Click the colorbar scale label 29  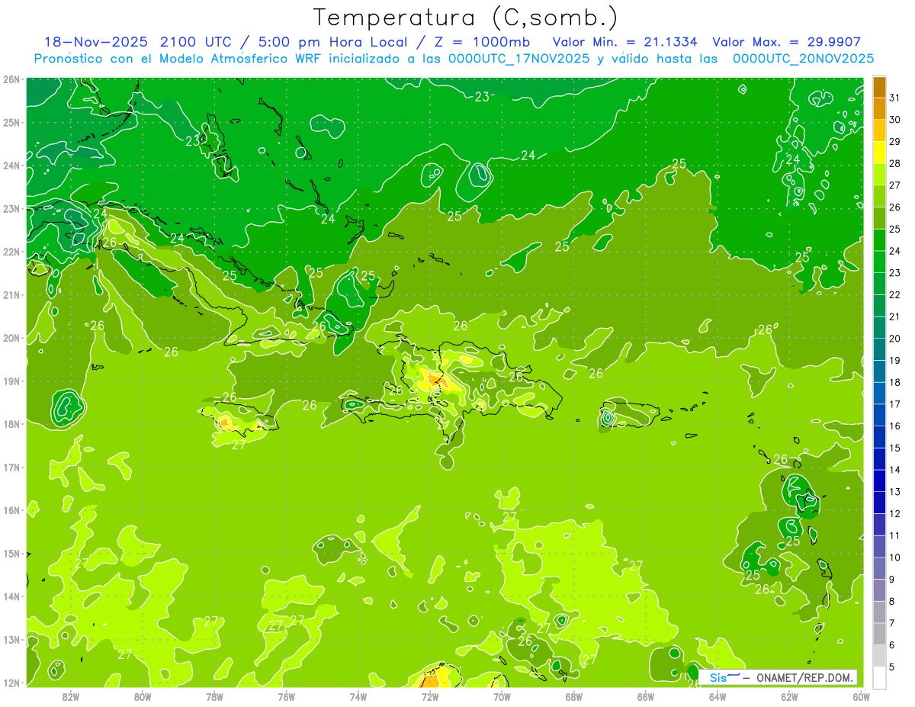click(894, 142)
